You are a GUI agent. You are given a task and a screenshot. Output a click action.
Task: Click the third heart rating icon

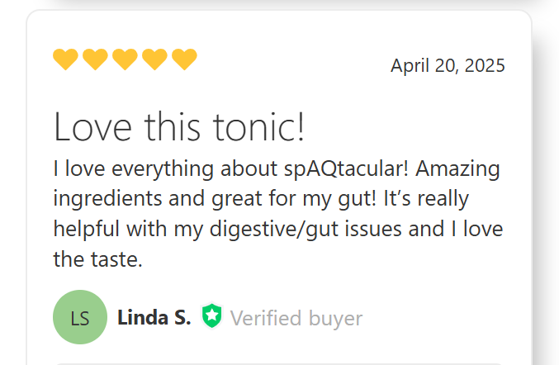[125, 59]
